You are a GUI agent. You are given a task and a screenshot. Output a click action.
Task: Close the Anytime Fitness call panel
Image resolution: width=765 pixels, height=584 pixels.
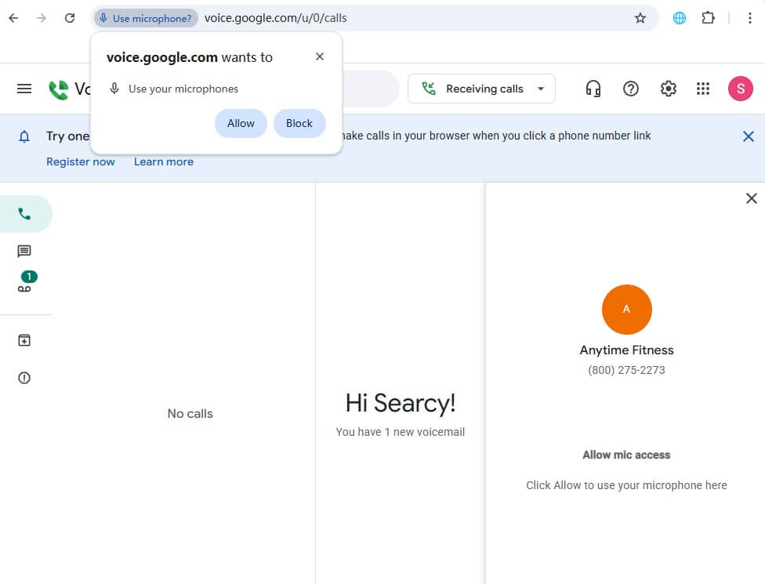[x=752, y=198]
